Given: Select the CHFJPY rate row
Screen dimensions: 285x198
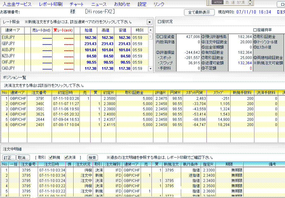Looking at the screenshot, I should [x=75, y=62].
